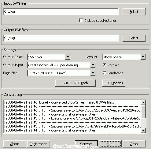This screenshot has width=151, height=149.
Task: Open the About dialog
Action: point(15,144)
